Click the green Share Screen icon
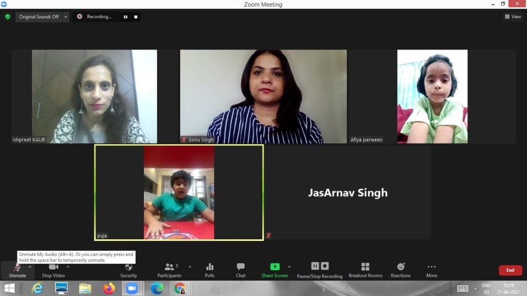This screenshot has width=527, height=296. click(x=275, y=267)
